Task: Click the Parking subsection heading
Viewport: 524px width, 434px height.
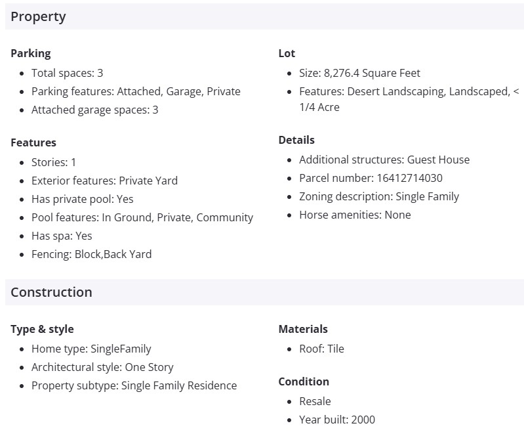Action: (30, 53)
